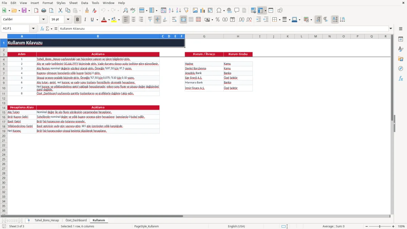Open sidebar Functions panel
The height and width of the screenshot is (229, 407).
point(401,79)
